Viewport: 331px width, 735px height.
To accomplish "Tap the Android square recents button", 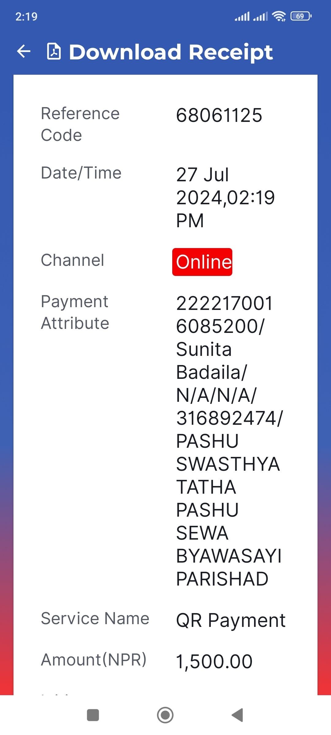I will [x=93, y=715].
